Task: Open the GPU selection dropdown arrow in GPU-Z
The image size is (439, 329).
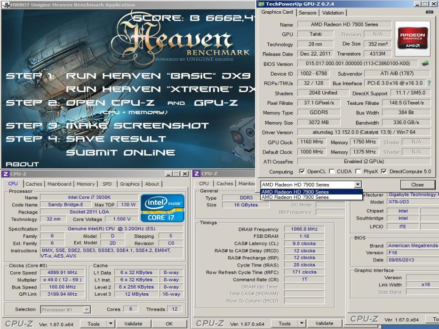Action: tap(358, 184)
